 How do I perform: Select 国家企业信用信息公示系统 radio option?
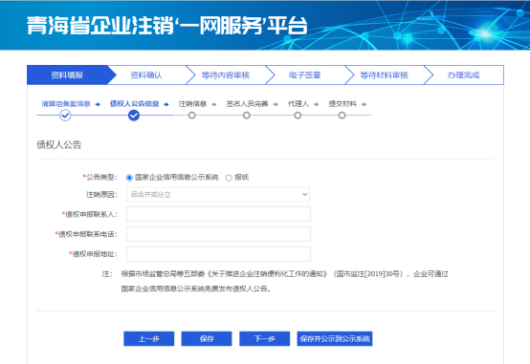(129, 178)
